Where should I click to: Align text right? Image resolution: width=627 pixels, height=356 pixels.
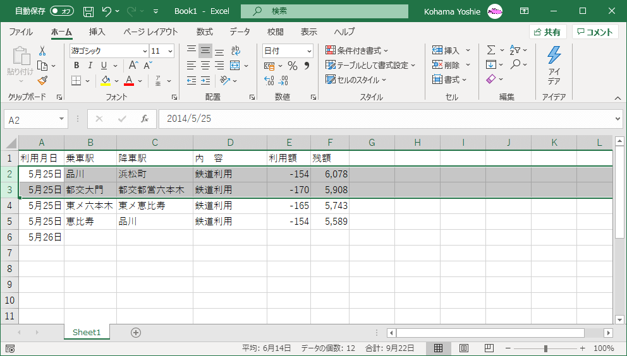coord(219,66)
